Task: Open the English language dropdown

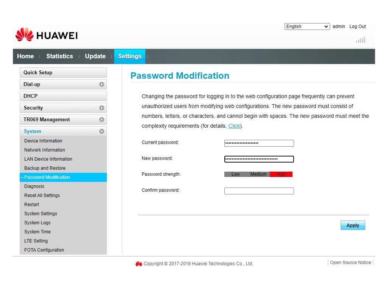Action: point(307,27)
